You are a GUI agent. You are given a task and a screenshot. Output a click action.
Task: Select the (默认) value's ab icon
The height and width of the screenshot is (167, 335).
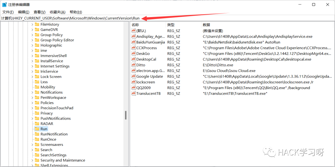coord(133,31)
